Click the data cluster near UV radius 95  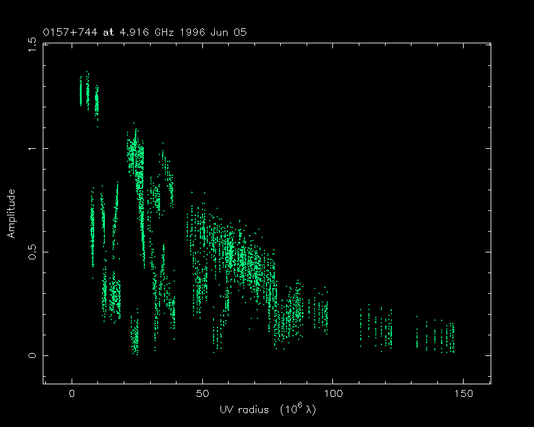pos(320,313)
